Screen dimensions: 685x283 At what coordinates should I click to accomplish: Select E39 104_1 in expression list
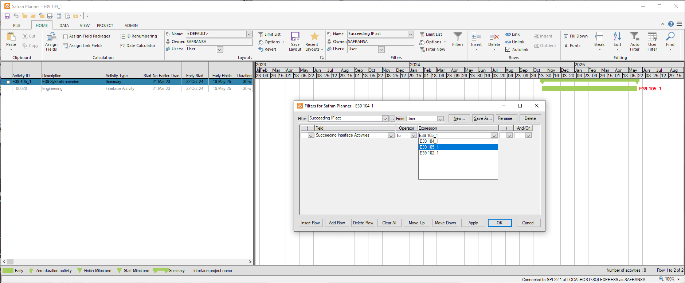point(458,141)
